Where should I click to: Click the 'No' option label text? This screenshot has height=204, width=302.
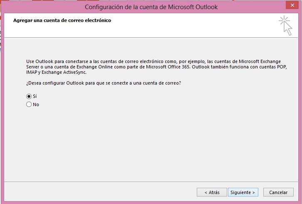[x=36, y=104]
